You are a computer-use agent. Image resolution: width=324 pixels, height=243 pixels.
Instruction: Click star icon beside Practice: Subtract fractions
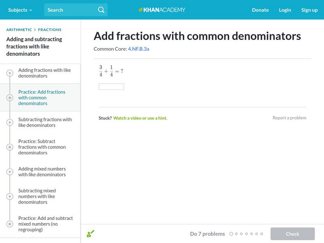[10, 147]
